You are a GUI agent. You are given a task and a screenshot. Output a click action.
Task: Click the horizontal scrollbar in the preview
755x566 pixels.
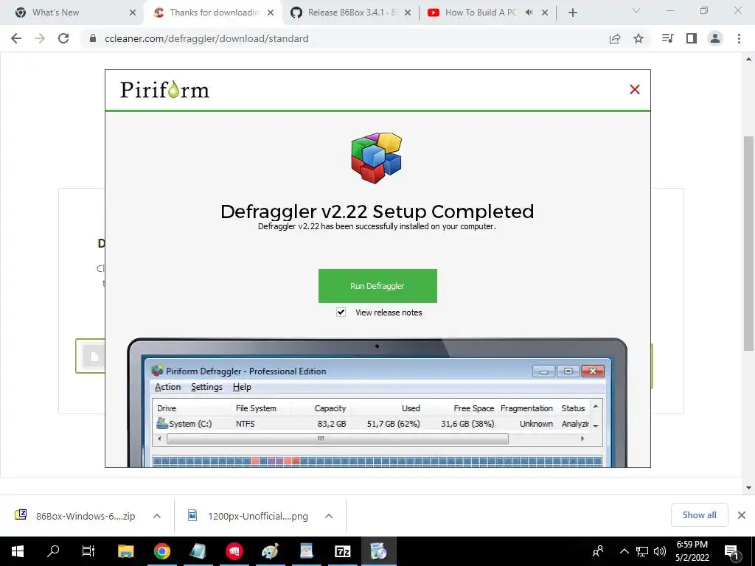tap(337, 439)
